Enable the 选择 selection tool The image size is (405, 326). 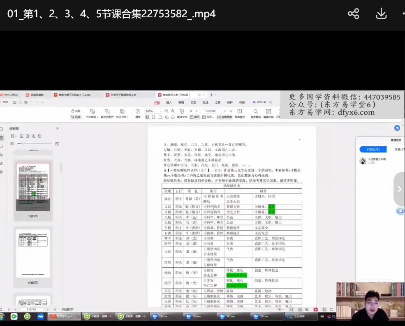76,117
